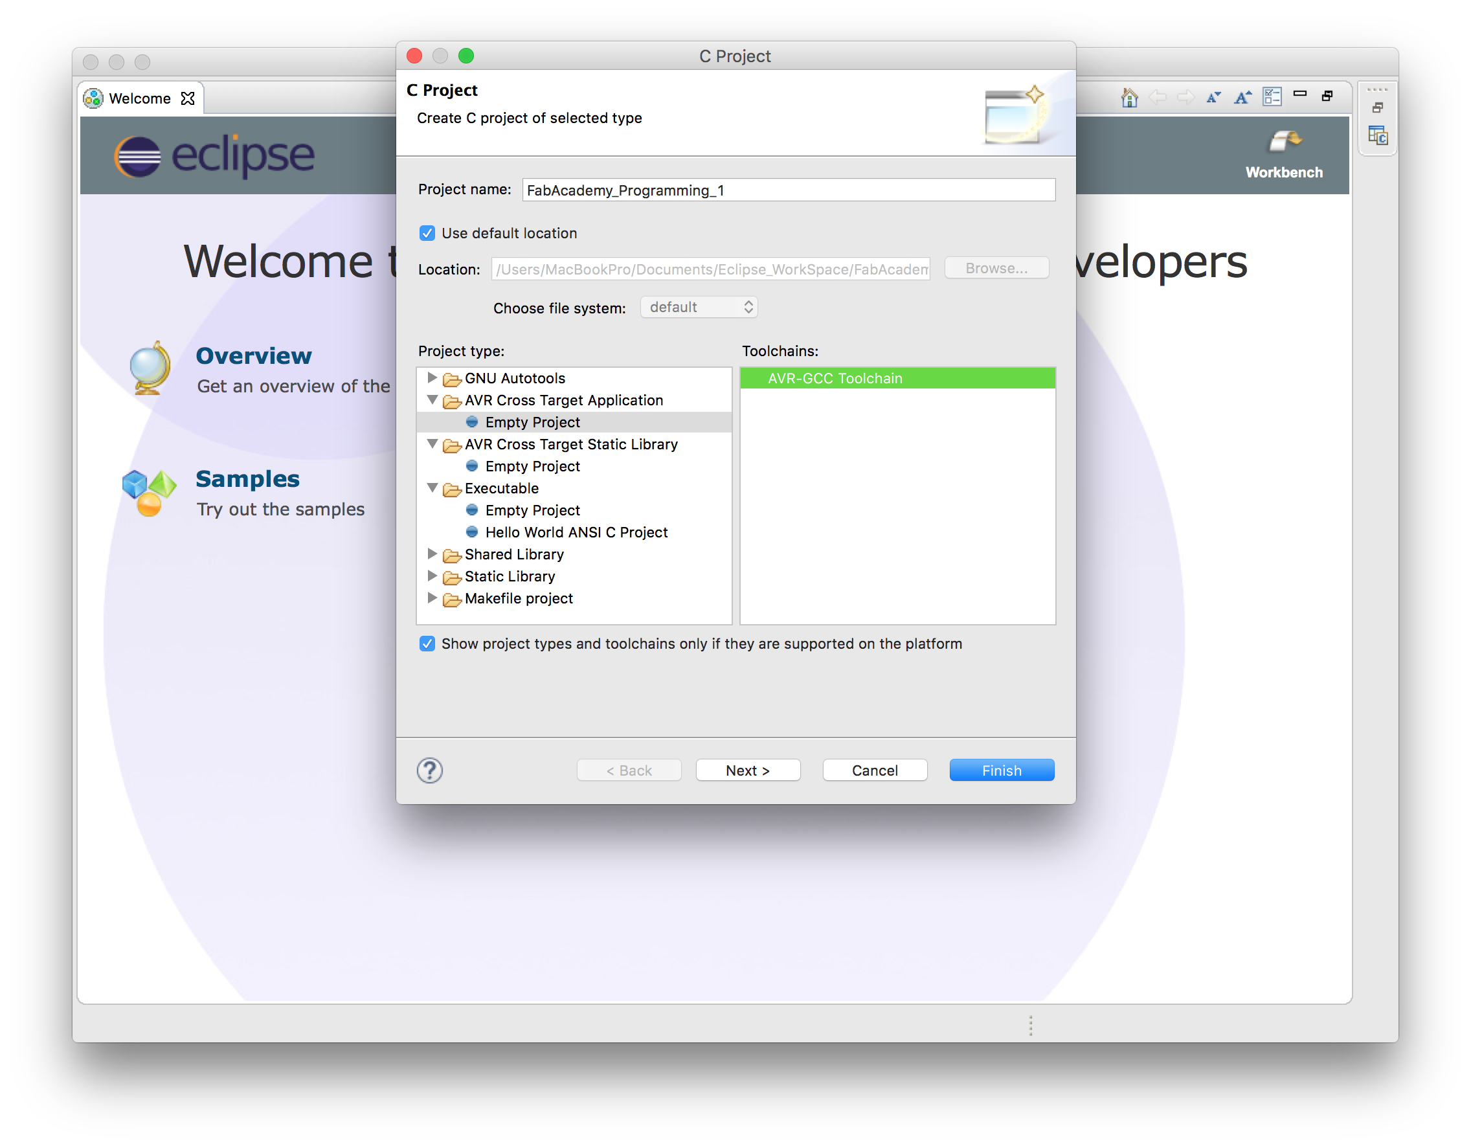Click the restore icon above the C/C++ perspective button
This screenshot has height=1146, width=1471.
click(x=1377, y=107)
